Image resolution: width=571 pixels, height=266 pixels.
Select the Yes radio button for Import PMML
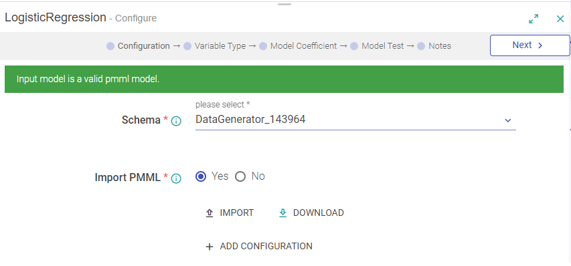click(x=201, y=176)
